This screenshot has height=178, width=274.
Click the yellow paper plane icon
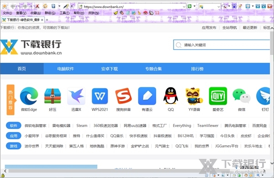[x=116, y=13]
